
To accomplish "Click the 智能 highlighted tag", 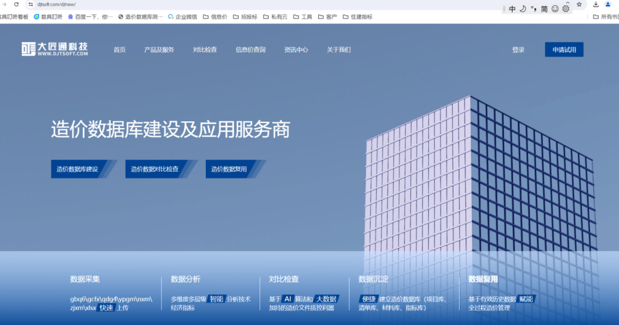I will click(216, 299).
